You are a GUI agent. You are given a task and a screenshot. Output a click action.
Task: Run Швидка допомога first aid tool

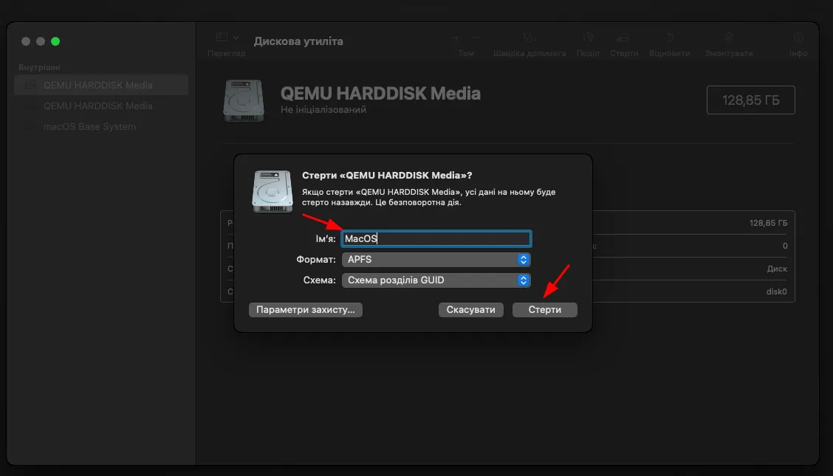coord(529,38)
